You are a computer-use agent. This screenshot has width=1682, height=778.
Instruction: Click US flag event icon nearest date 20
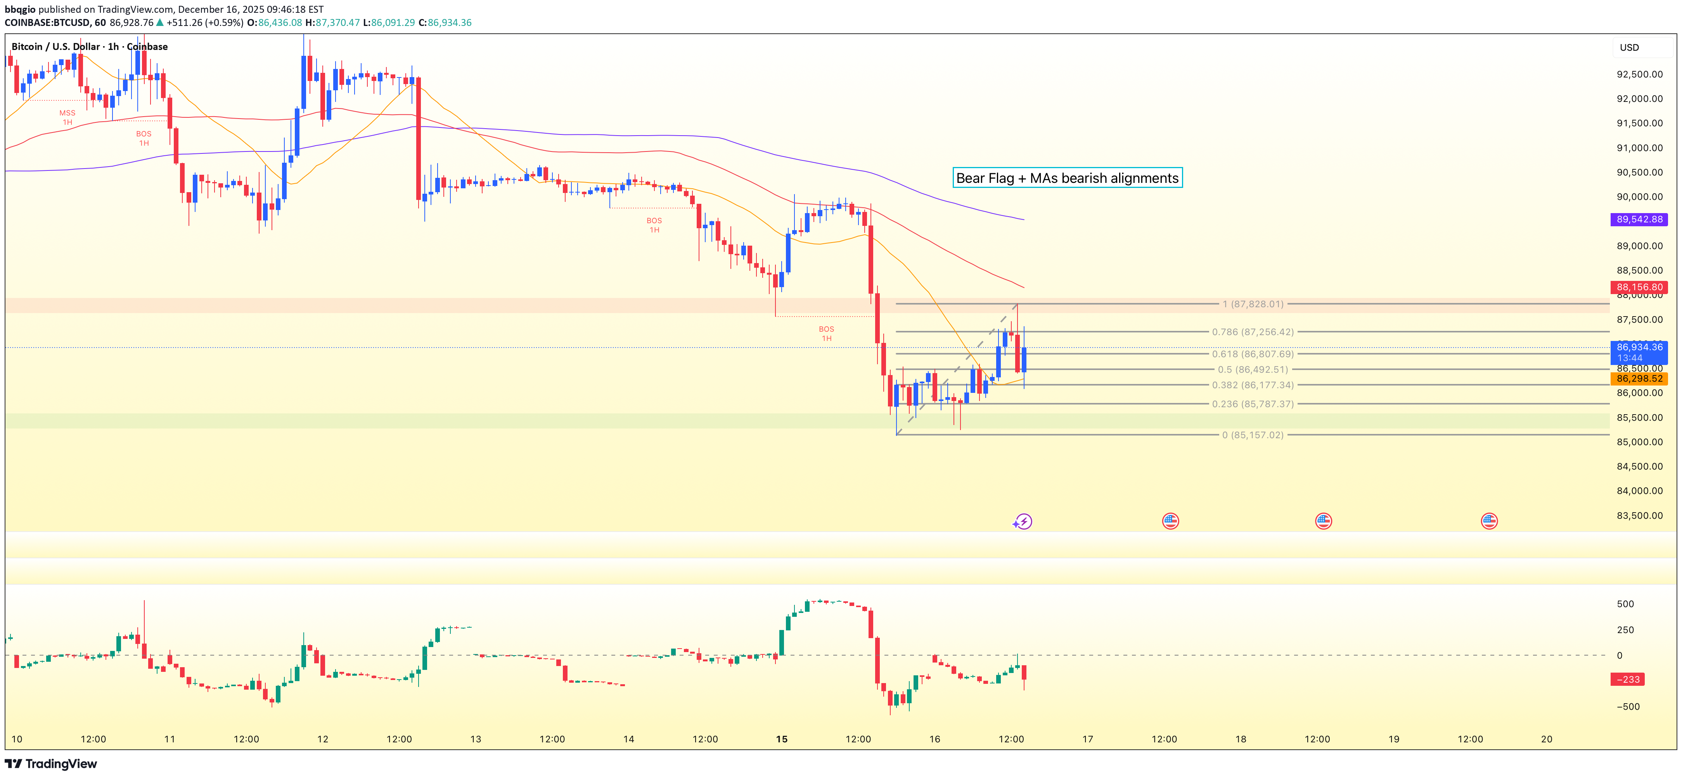click(1489, 520)
